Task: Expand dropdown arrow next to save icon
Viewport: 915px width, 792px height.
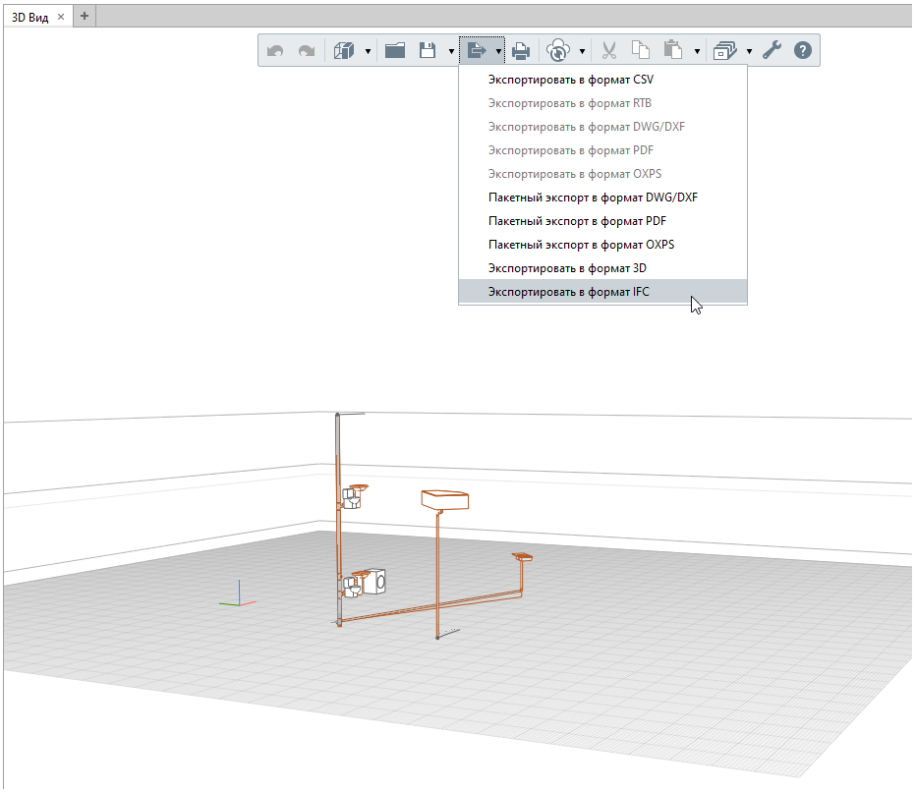Action: 451,51
